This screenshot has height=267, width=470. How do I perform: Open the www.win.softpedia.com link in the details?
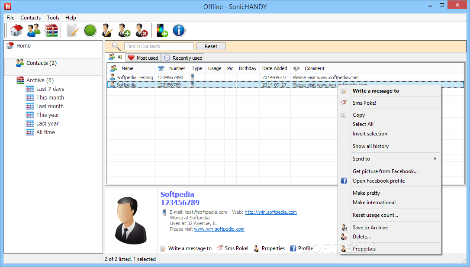(x=219, y=229)
